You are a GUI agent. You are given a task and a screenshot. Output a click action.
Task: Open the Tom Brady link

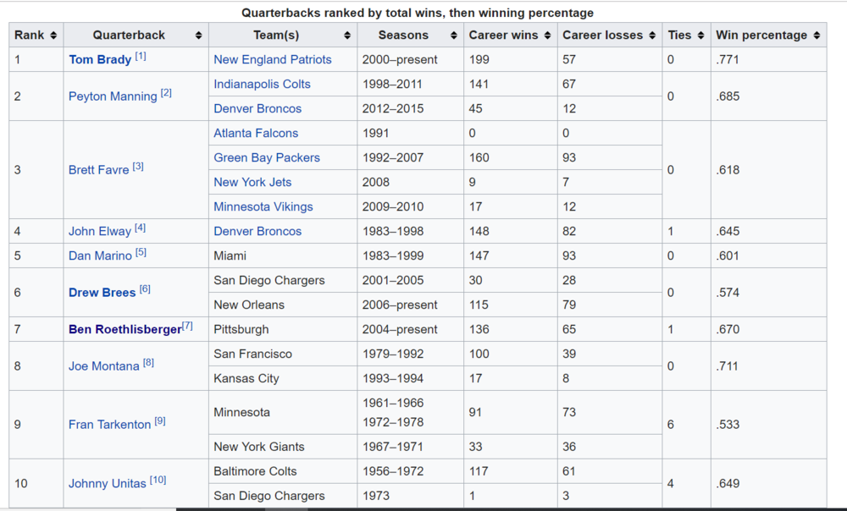tap(100, 60)
